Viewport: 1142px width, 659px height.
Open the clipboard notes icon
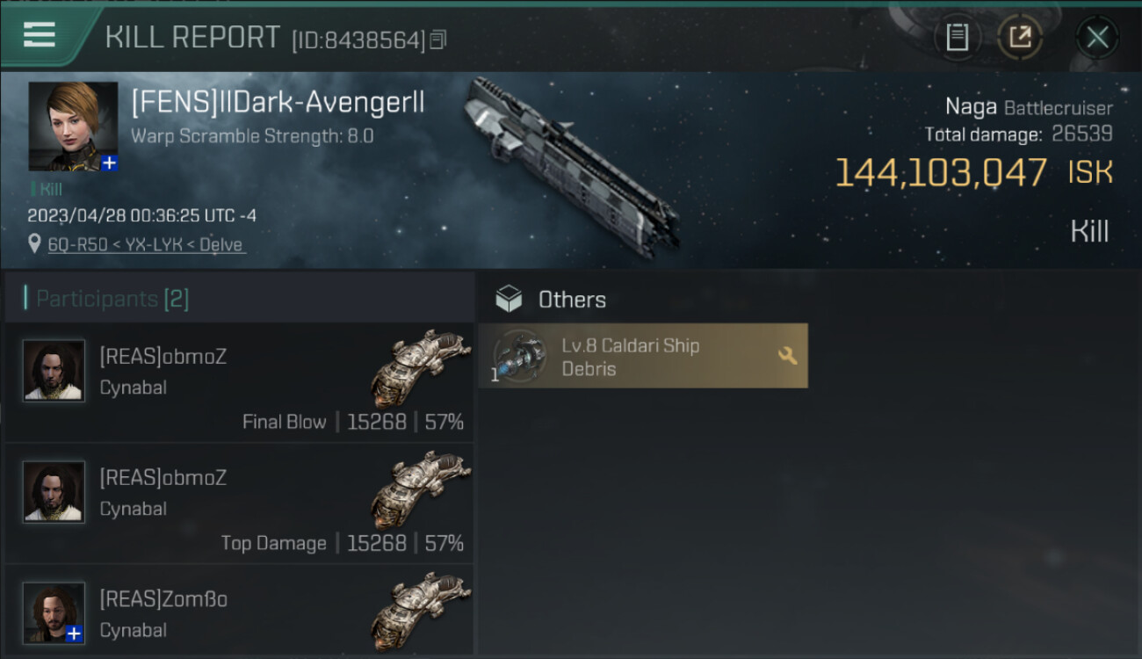tap(957, 38)
